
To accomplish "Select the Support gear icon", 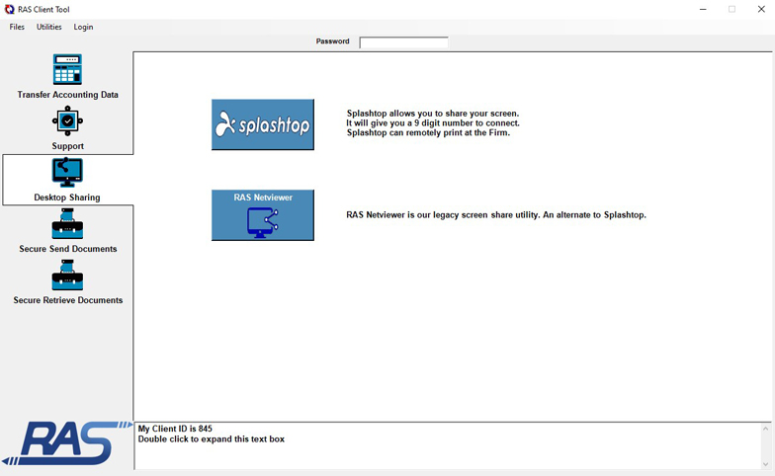I will click(67, 120).
